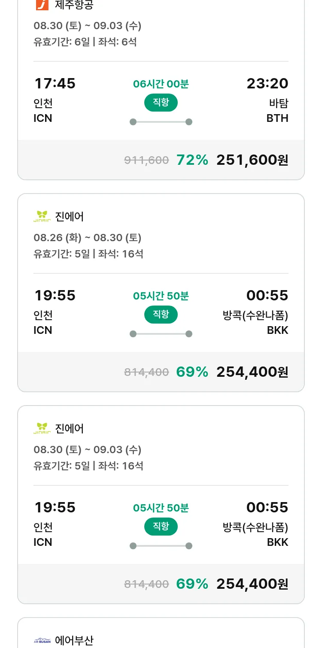Click Jin Air logo on 08.30 flight card

click(42, 429)
